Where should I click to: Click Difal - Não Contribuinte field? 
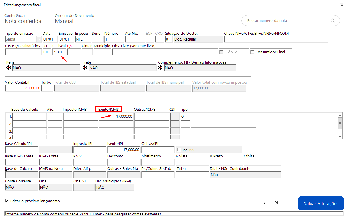pos(245,175)
